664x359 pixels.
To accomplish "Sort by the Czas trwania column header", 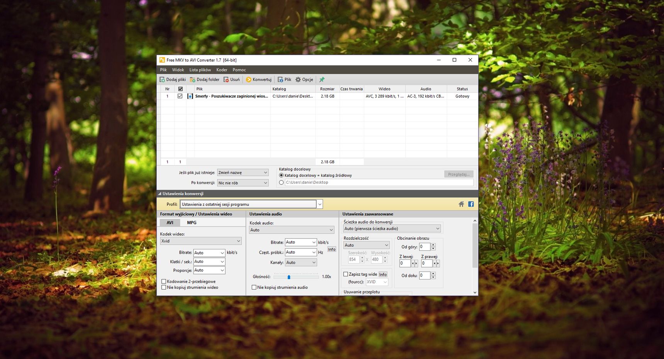I will pos(351,89).
